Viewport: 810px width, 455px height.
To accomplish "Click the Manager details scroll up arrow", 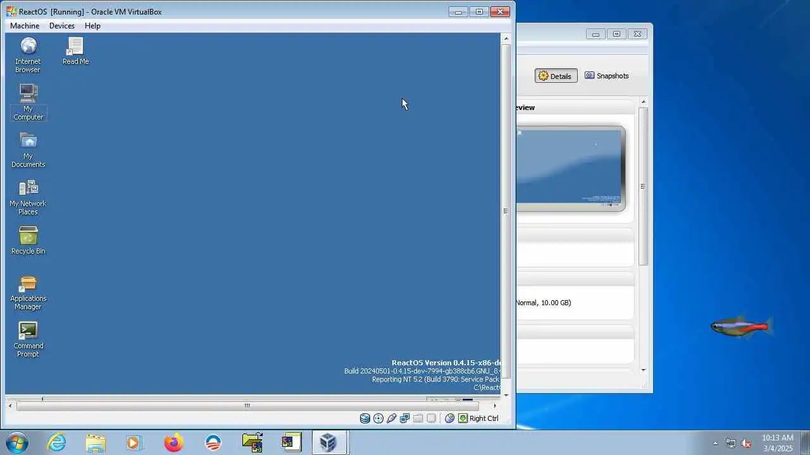I will (x=643, y=102).
